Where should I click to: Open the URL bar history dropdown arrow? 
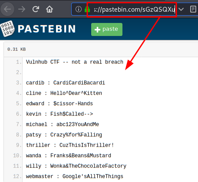click(181, 10)
